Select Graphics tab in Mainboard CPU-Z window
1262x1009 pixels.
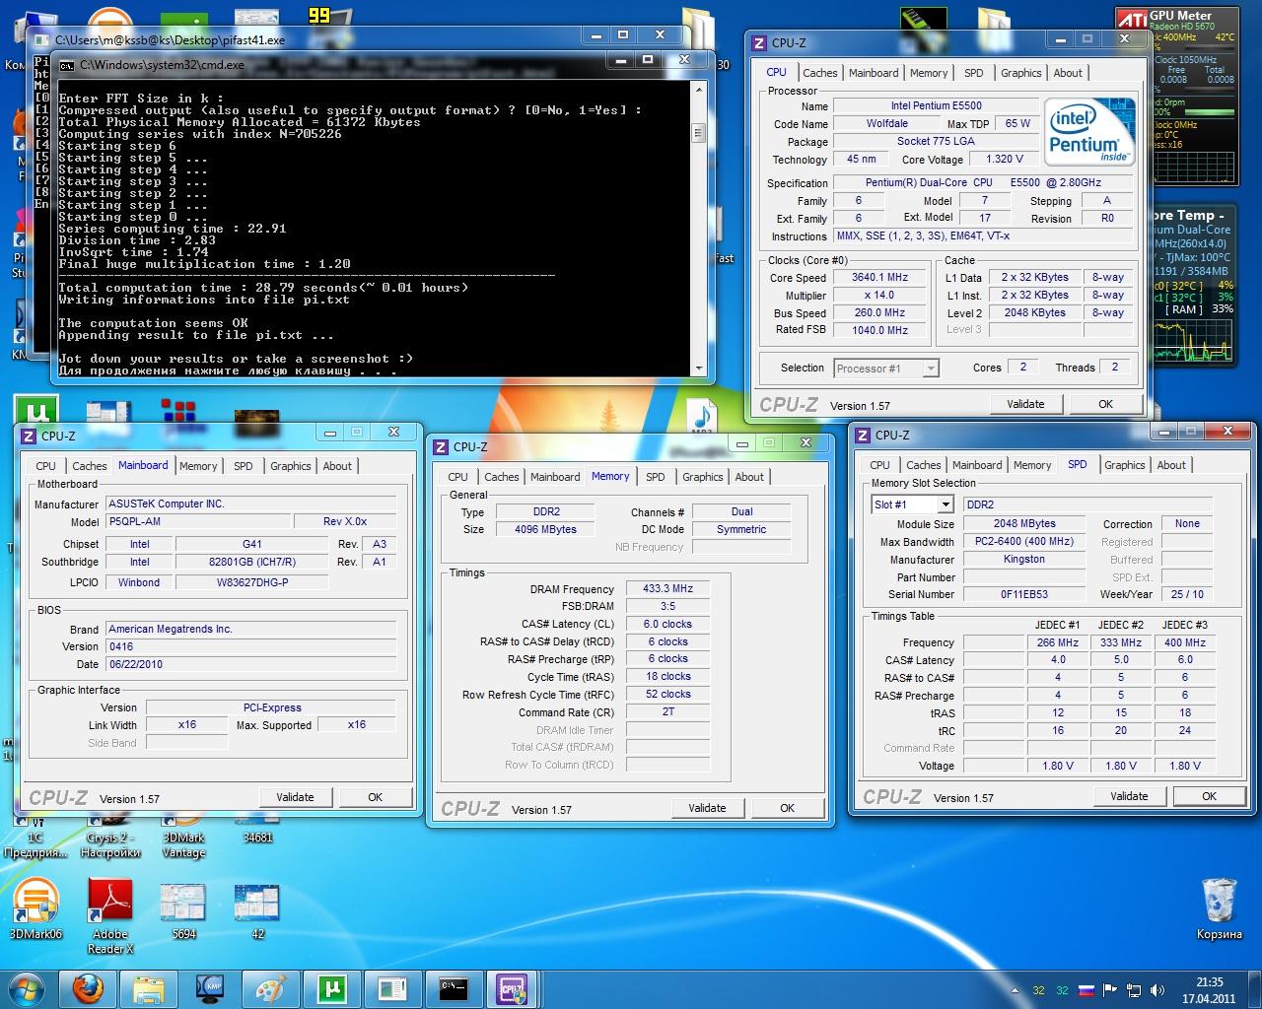click(290, 466)
